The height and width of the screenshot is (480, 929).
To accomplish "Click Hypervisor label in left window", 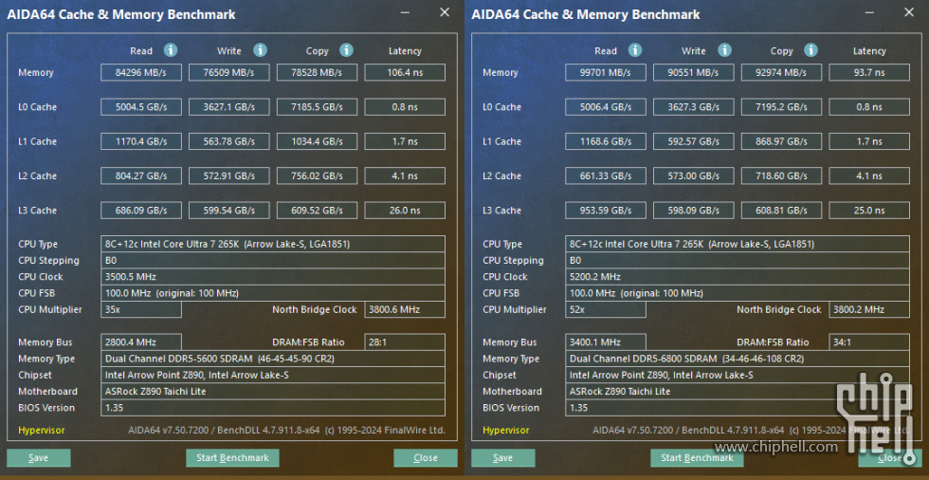I will pos(42,431).
